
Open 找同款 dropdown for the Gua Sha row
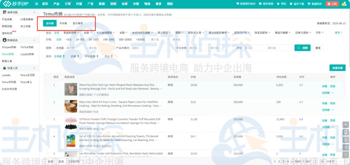tap(328, 93)
